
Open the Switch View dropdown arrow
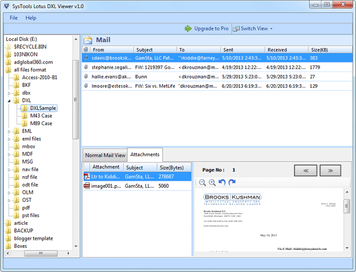tap(271, 29)
